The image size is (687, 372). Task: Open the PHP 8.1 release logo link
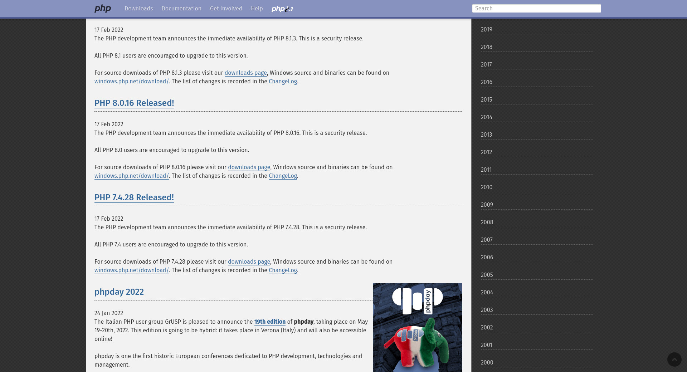[282, 9]
